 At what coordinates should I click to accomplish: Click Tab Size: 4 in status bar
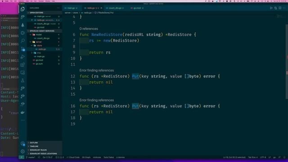point(253,157)
